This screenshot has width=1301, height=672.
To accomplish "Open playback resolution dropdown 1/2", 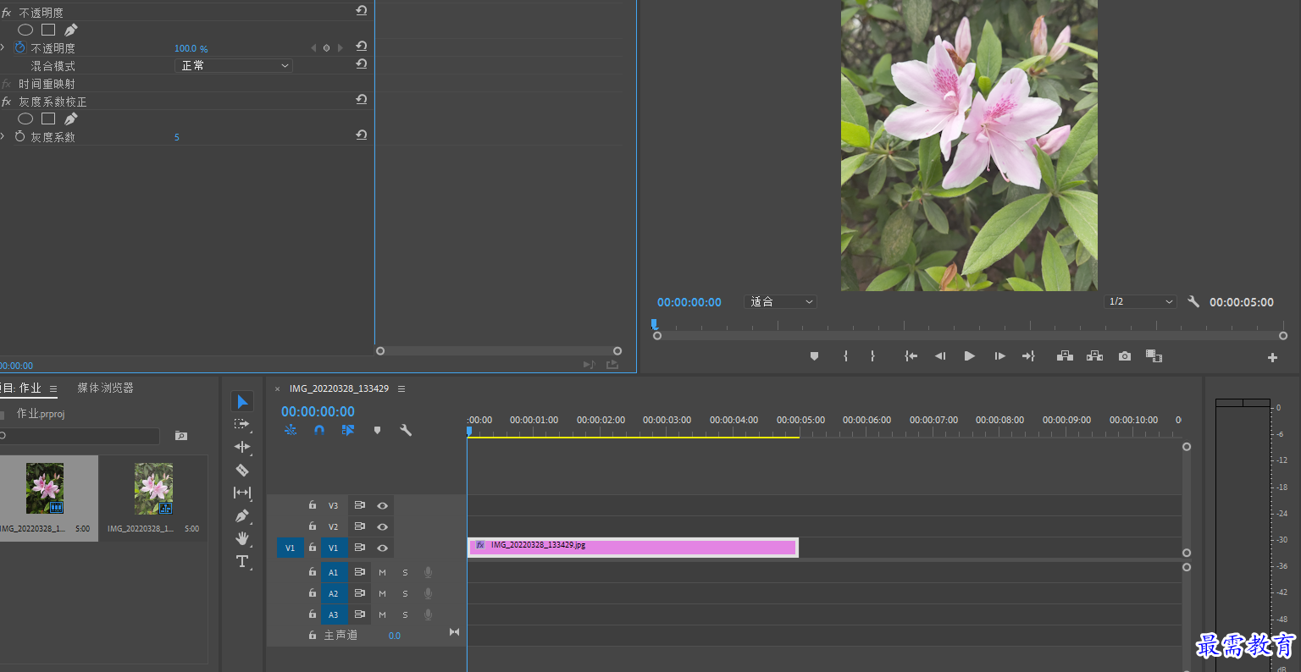I will coord(1141,301).
